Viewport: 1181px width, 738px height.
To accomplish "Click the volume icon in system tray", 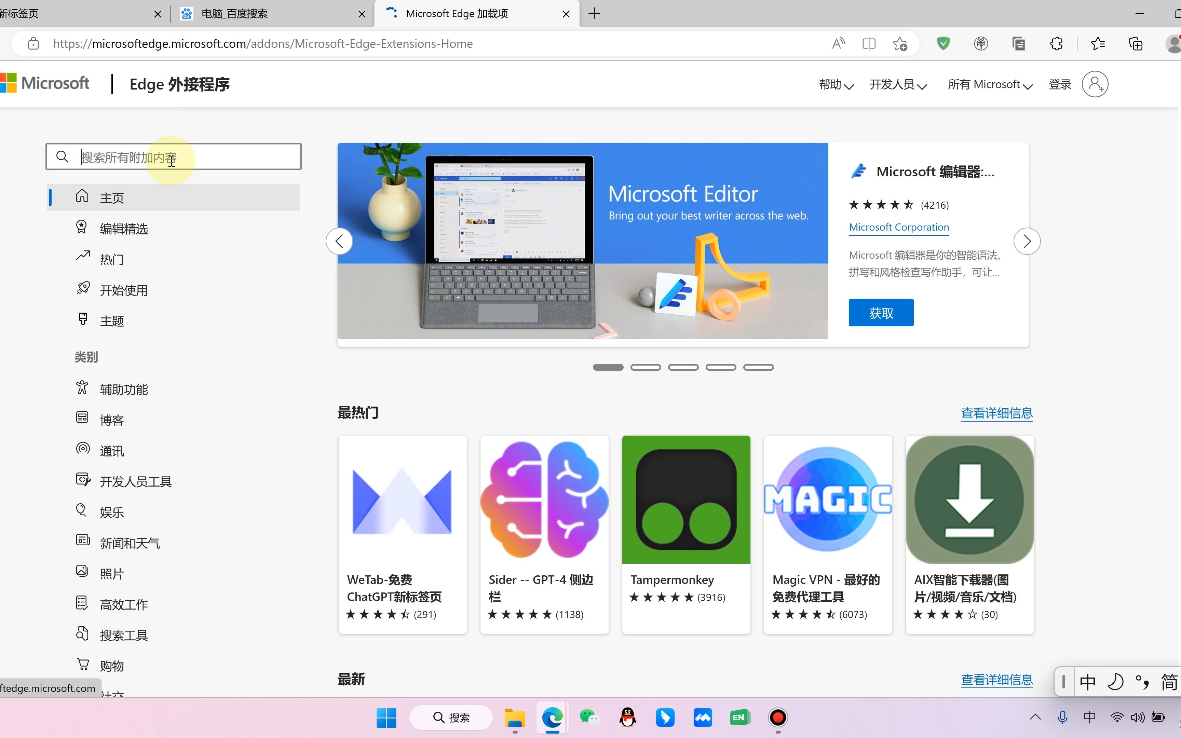I will (1137, 717).
